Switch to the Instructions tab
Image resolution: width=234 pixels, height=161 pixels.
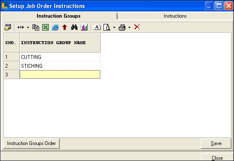tap(175, 16)
